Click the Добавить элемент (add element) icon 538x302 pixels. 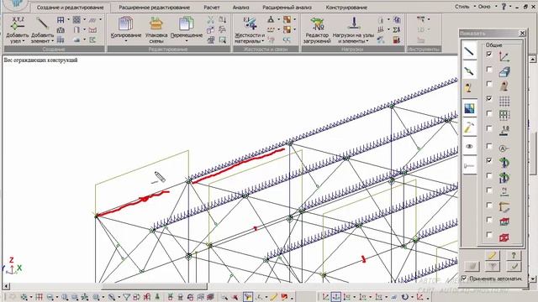(43, 24)
